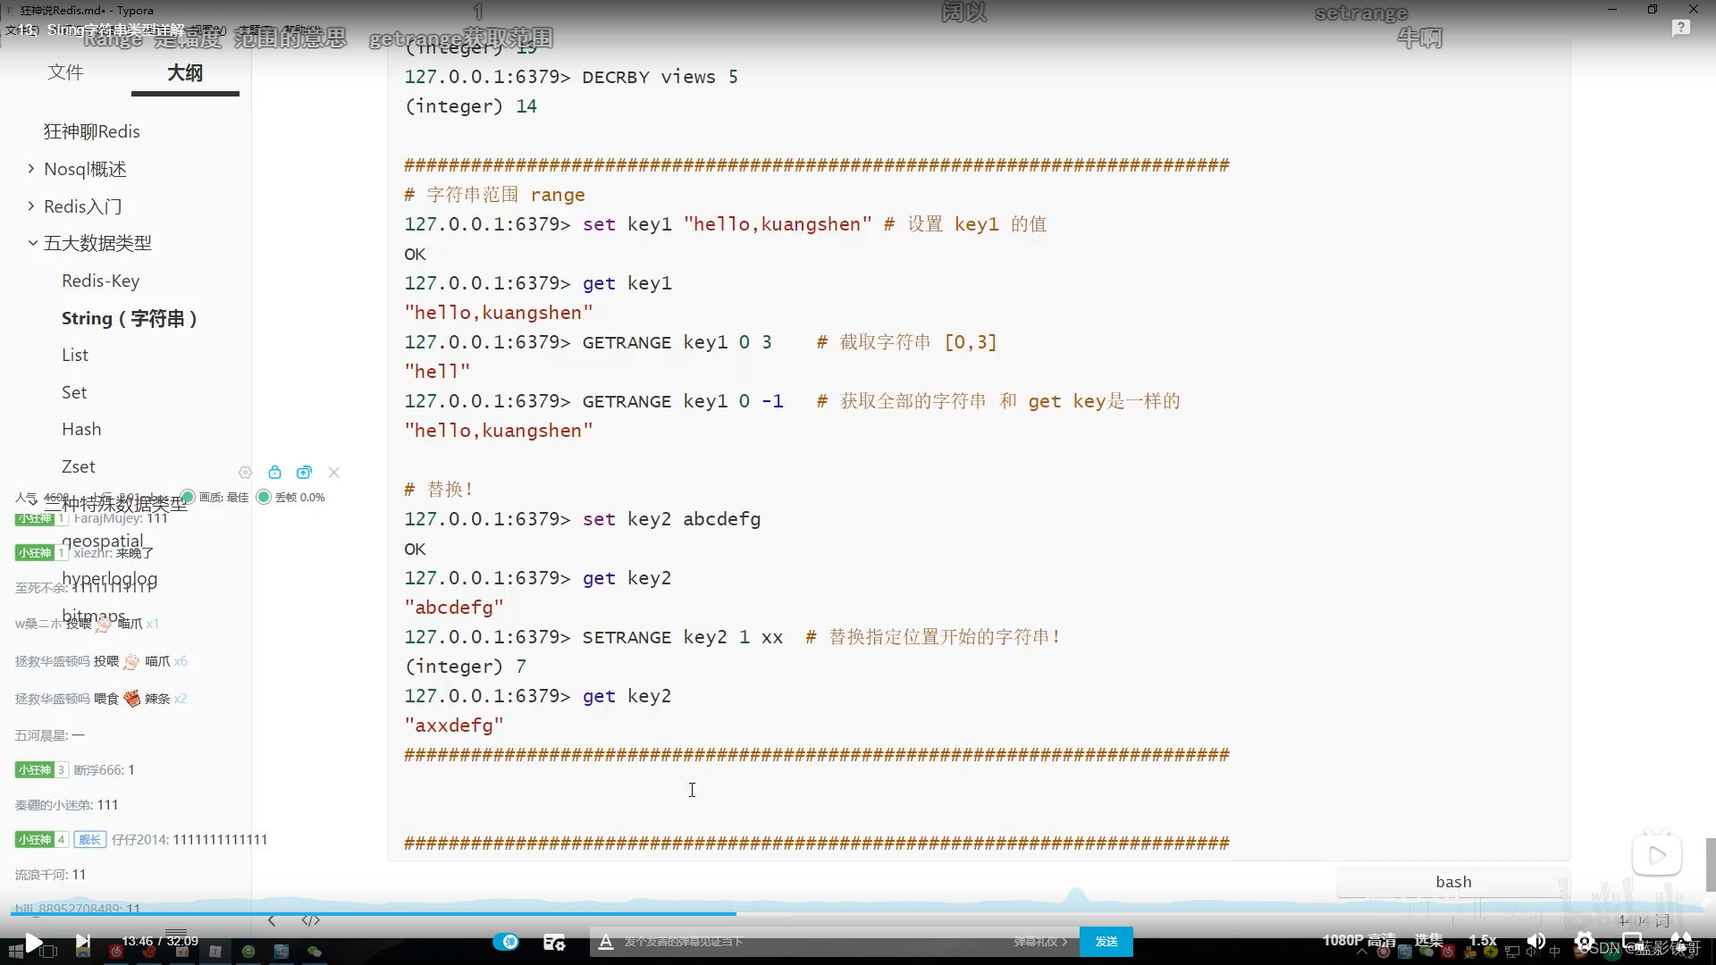Close the live chat overlay panel
This screenshot has width=1716, height=965.
[334, 473]
